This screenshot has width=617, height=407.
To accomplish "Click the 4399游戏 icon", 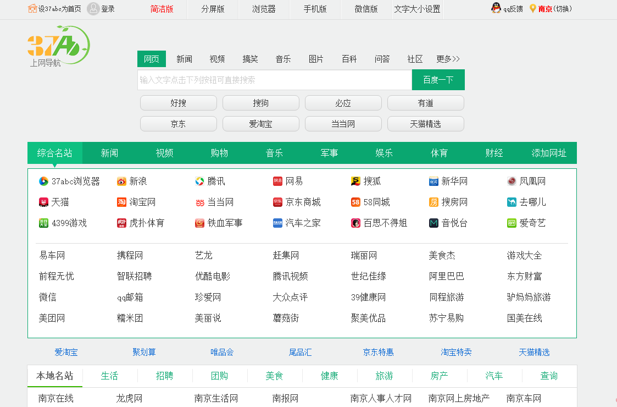I will click(x=43, y=223).
